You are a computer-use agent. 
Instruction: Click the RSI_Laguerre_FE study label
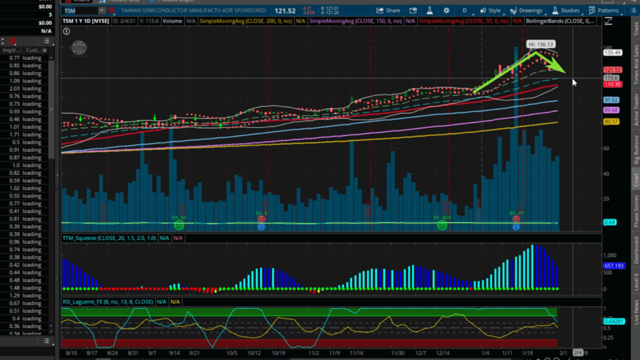point(107,302)
